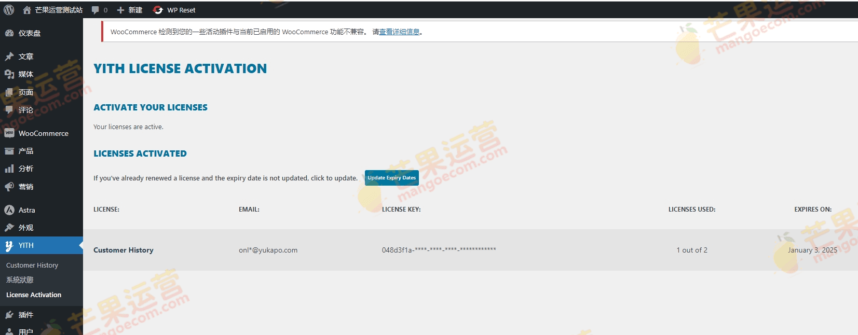Viewport: 858px width, 335px height.
Task: Click the Astra theme logo icon
Action: tap(9, 210)
